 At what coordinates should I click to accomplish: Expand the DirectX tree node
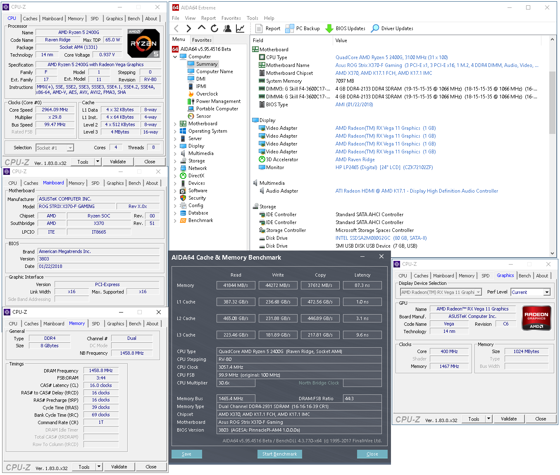pyautogui.click(x=175, y=176)
